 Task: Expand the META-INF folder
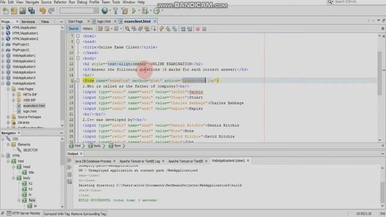tap(13, 95)
